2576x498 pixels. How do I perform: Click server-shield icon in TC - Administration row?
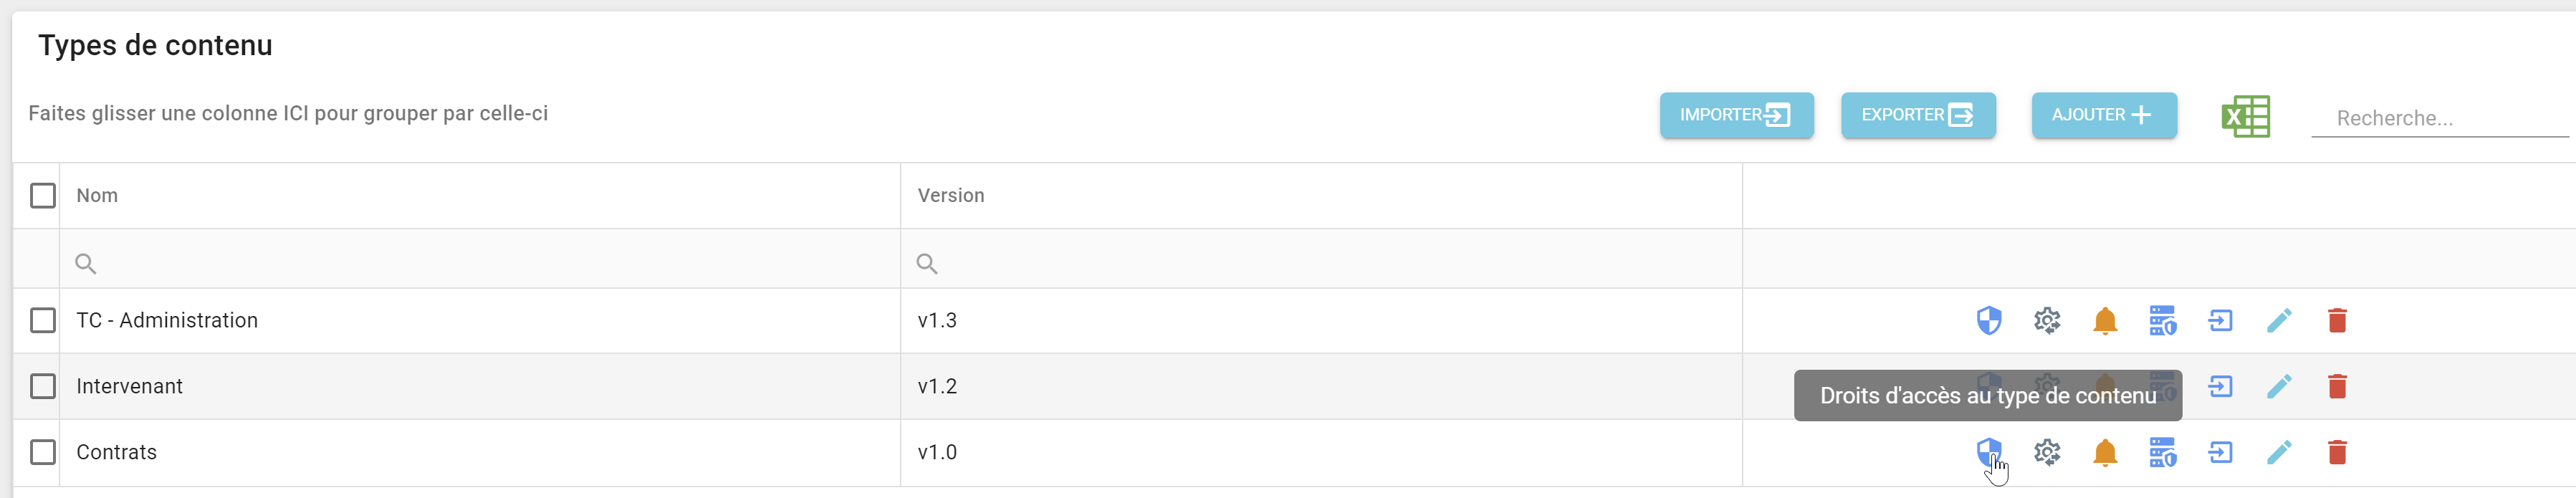pyautogui.click(x=2162, y=321)
